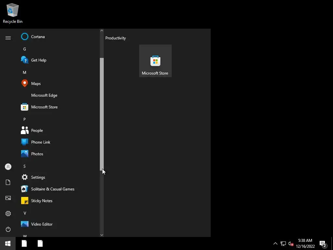Click the letter M section header

coord(24,73)
